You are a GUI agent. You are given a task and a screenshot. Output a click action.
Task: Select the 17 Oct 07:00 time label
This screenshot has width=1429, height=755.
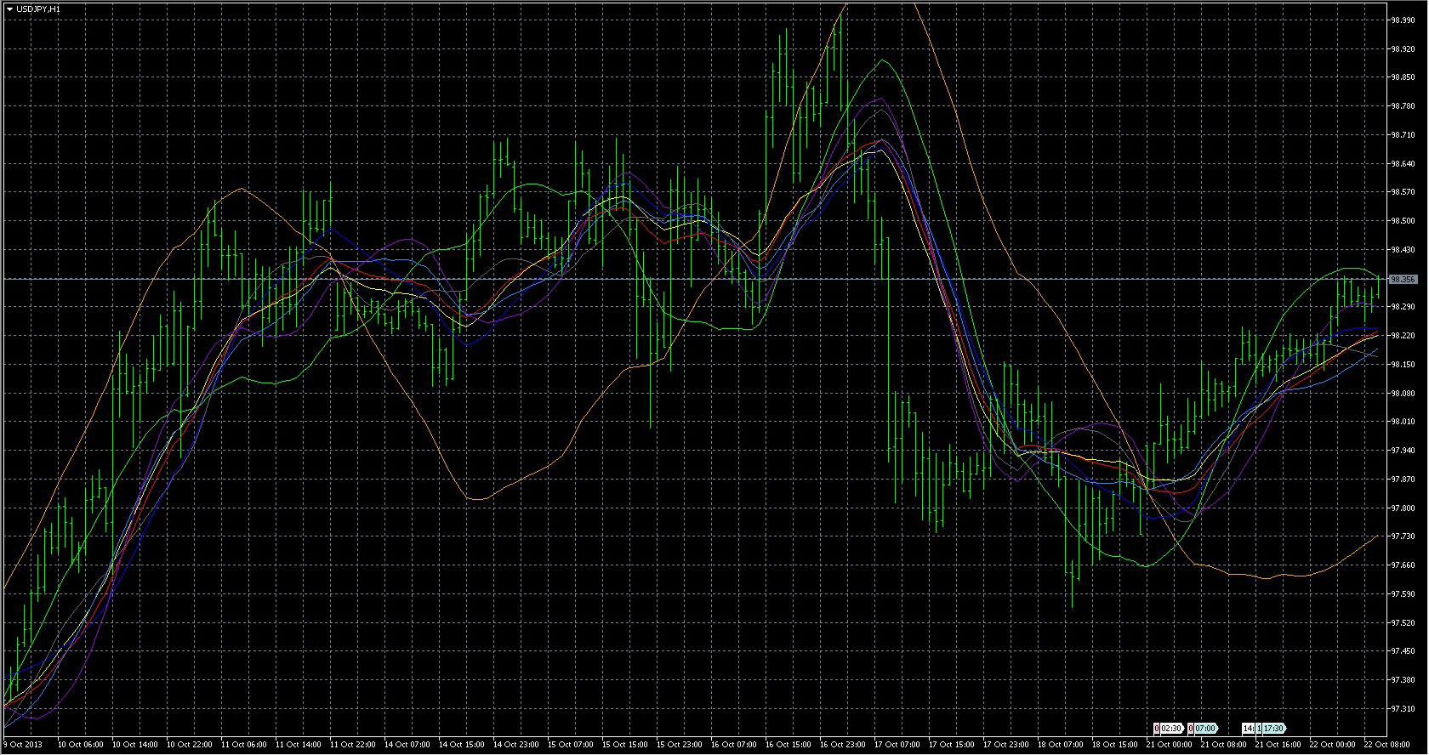coord(897,745)
